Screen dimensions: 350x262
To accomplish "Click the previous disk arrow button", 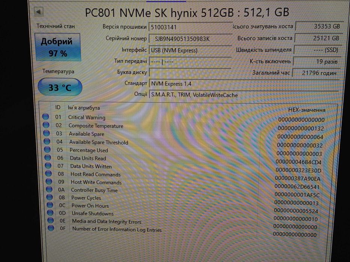I will [39, 12].
